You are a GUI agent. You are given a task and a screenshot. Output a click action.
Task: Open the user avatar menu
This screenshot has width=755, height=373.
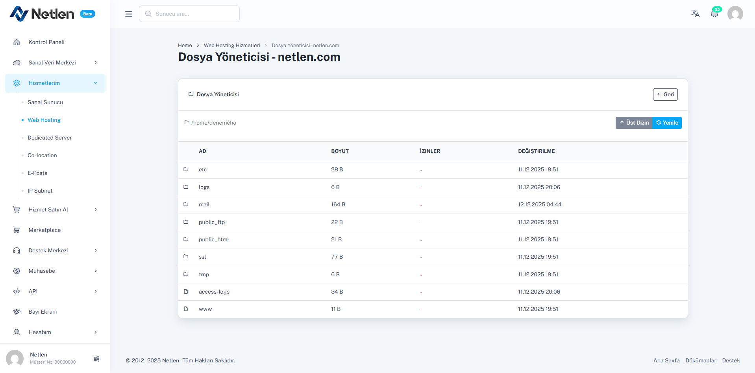pos(735,14)
